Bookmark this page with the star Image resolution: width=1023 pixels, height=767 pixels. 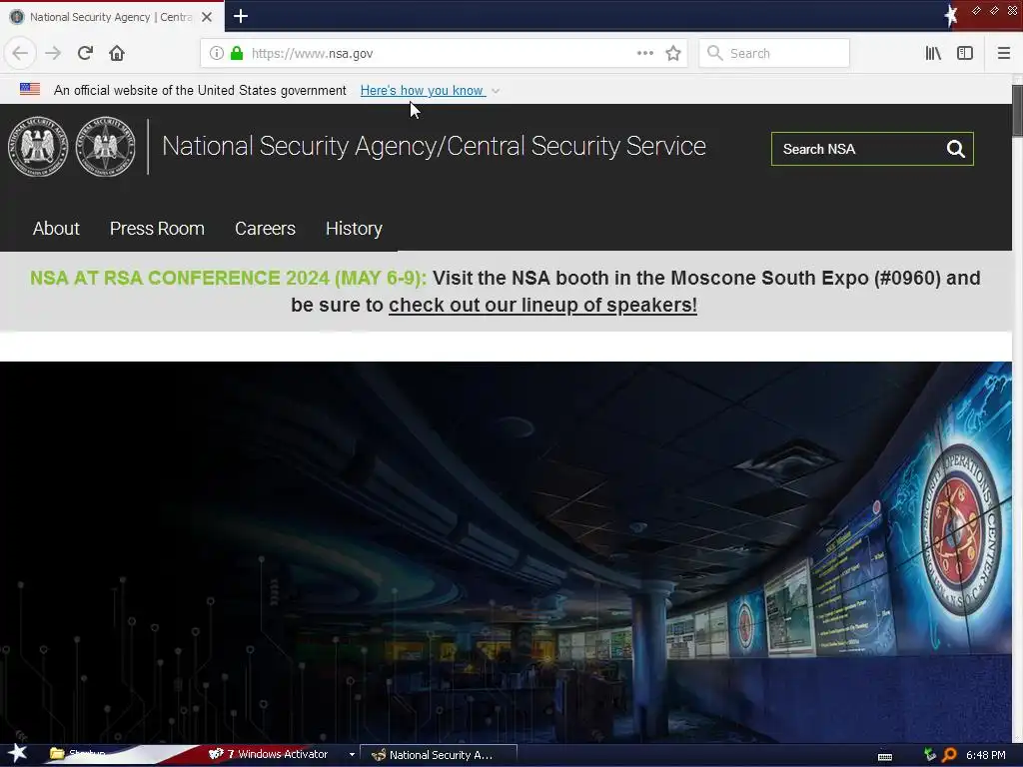click(x=673, y=53)
